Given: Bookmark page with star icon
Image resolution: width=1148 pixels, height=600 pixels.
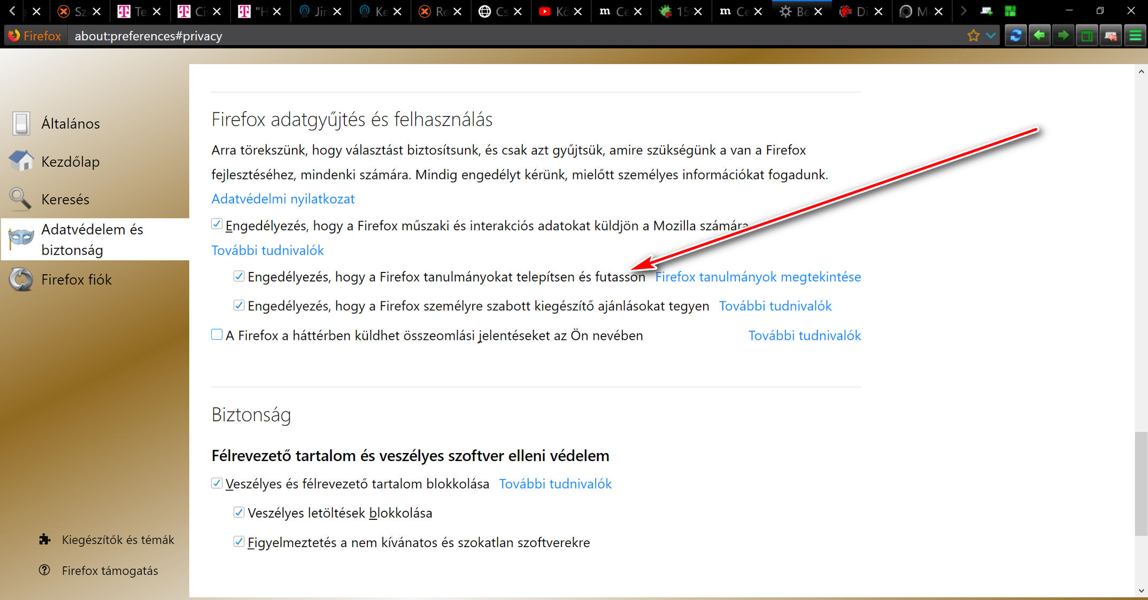Looking at the screenshot, I should pos(973,36).
